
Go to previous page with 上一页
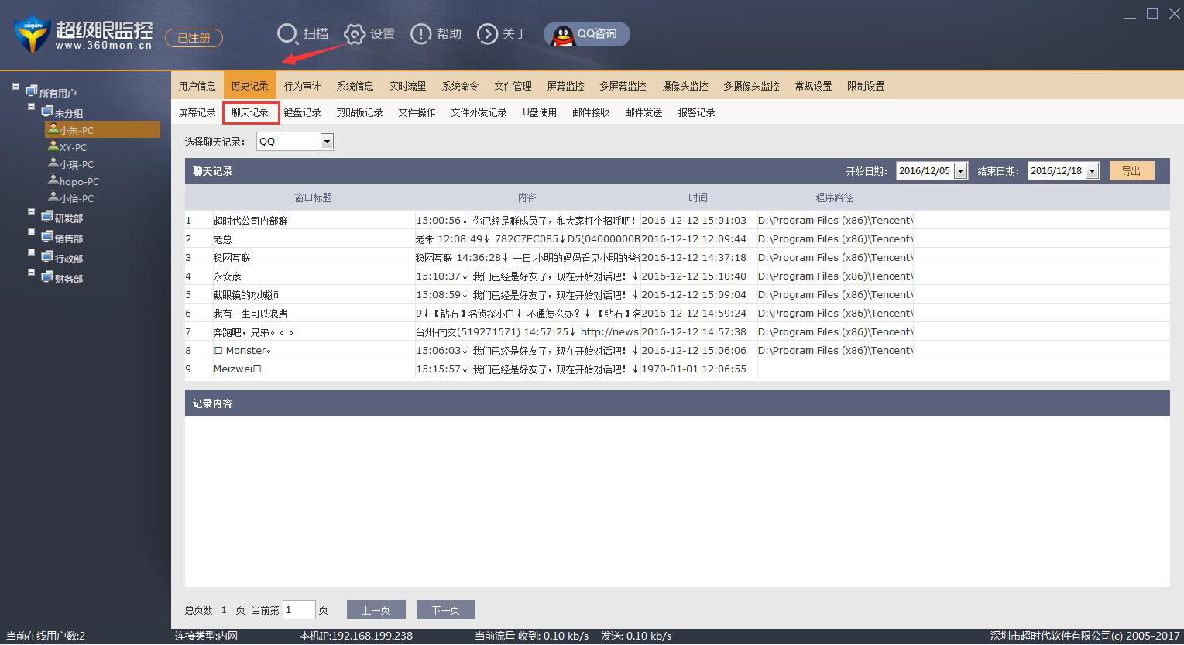[x=376, y=610]
